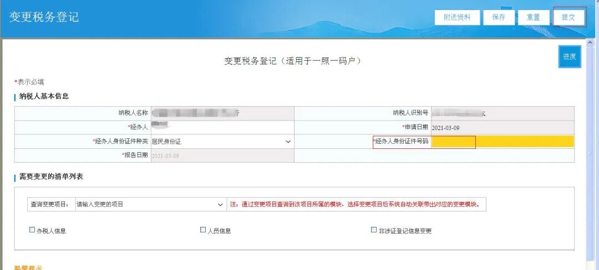Tick the 办税人信息 checkbox
This screenshot has height=270, width=599.
point(32,230)
